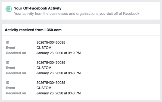The image size is (162, 102).
Task: Click the first entry's 'Event' label
Action: tap(11, 48)
